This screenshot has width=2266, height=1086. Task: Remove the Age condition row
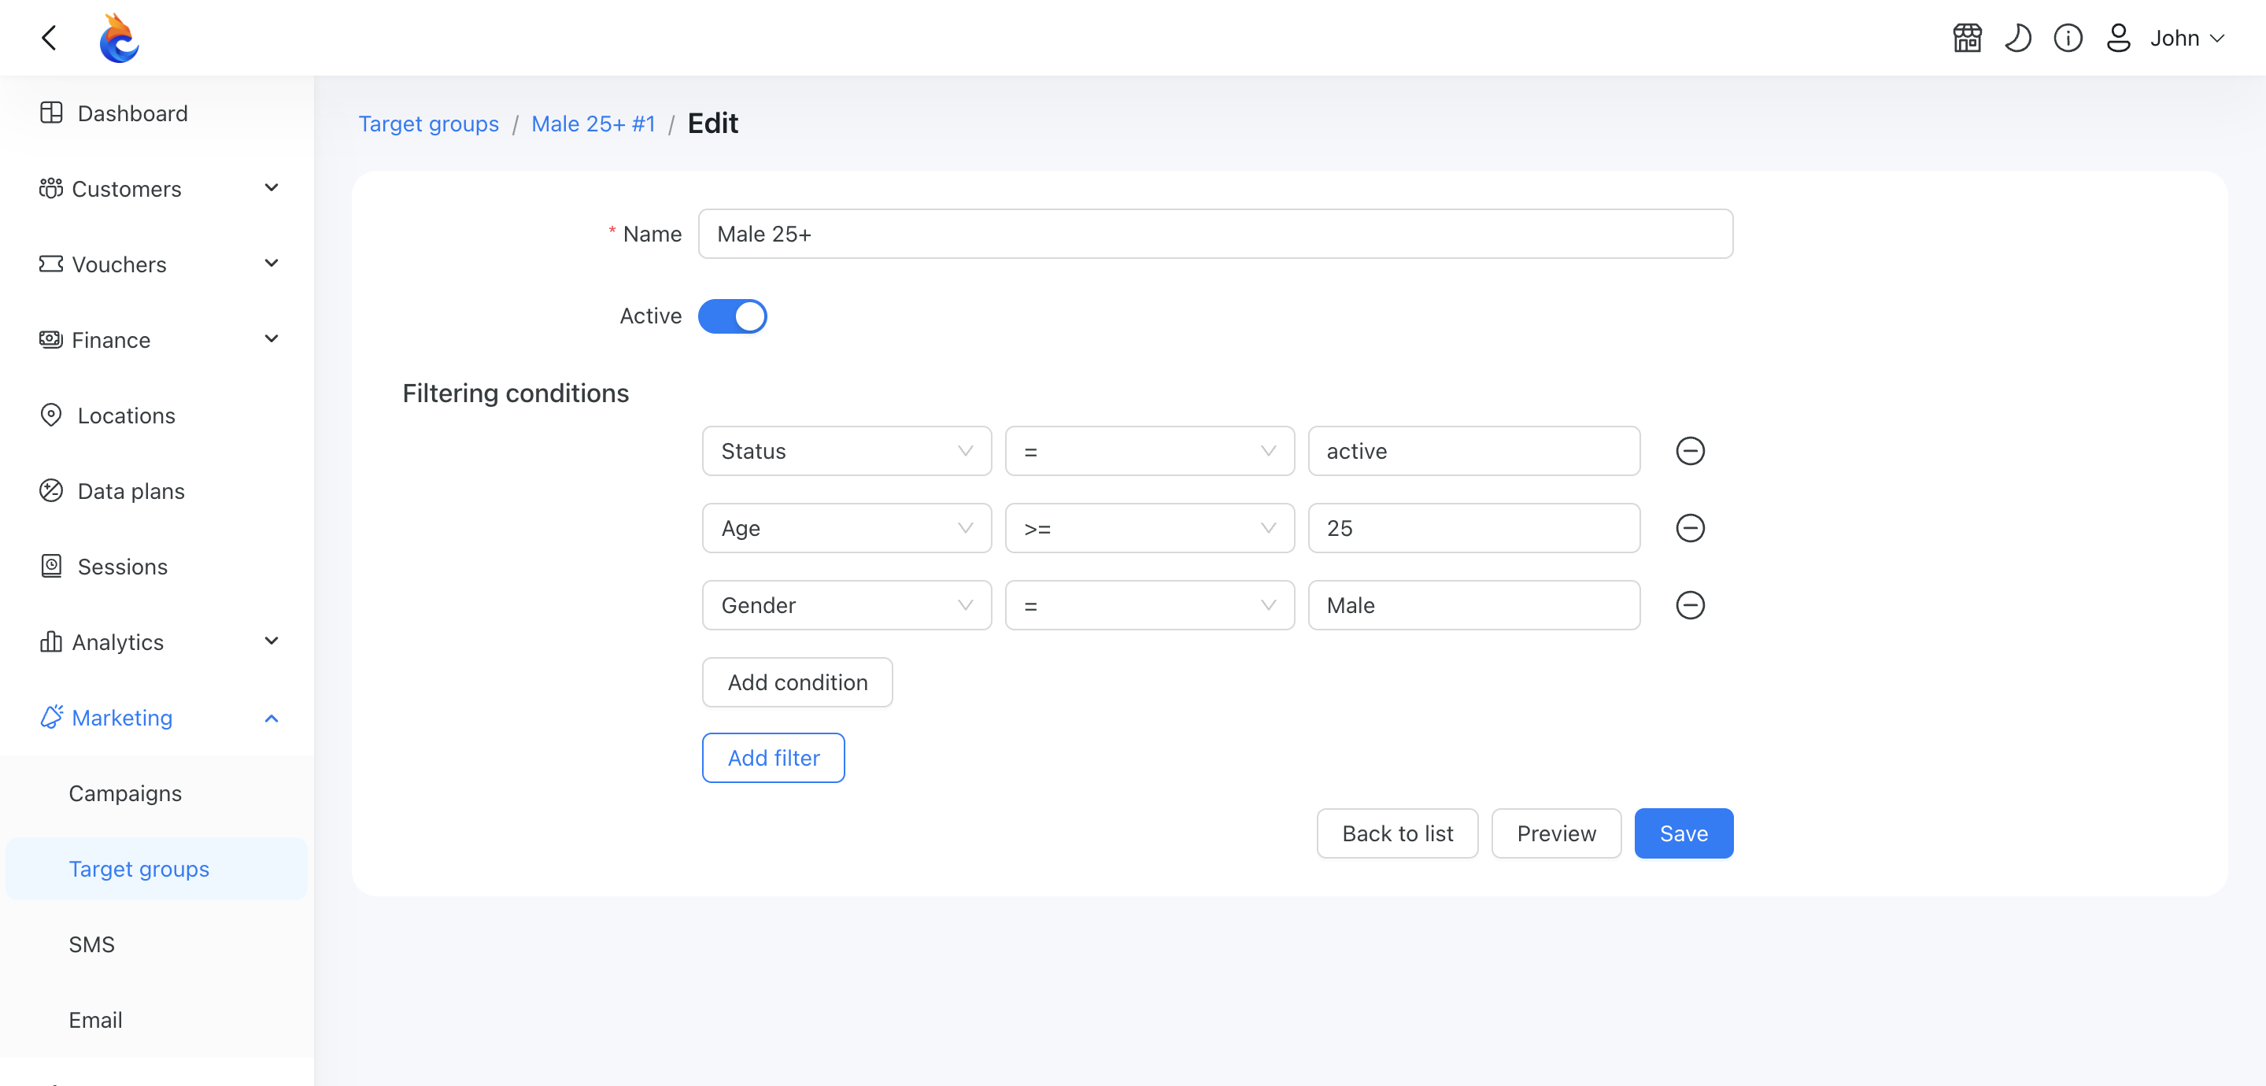coord(1690,529)
